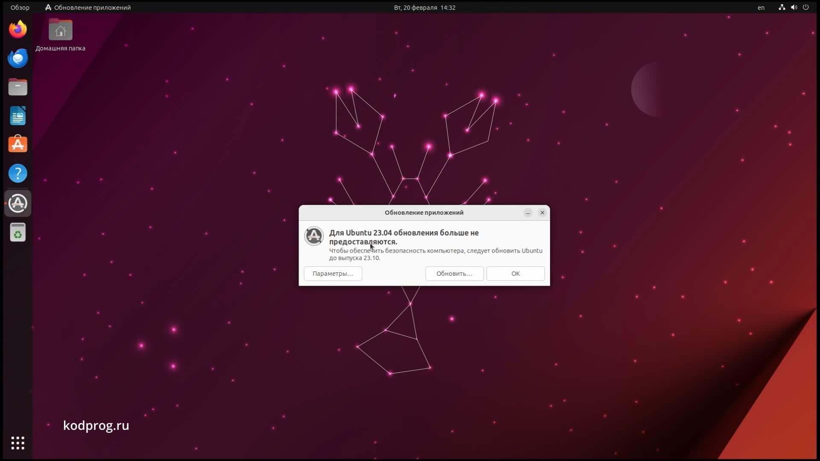Open Firefox from the dock
The image size is (820, 461).
tap(18, 29)
